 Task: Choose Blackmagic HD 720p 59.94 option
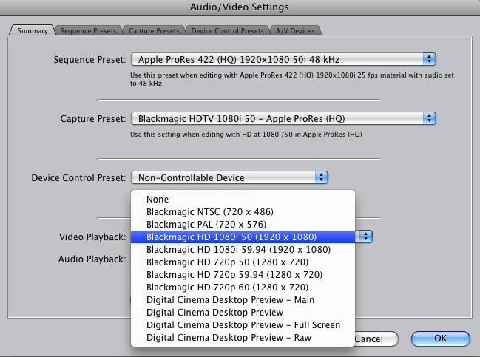pos(233,275)
